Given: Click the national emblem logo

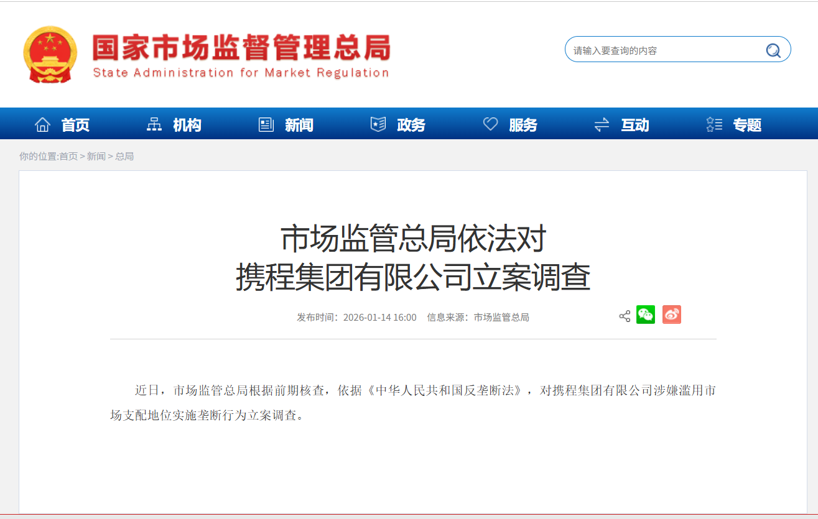Looking at the screenshot, I should [50, 55].
